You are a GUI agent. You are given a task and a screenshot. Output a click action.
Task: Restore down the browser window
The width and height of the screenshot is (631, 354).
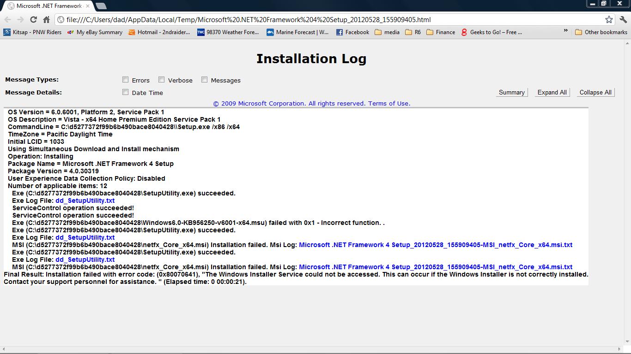click(x=603, y=3)
